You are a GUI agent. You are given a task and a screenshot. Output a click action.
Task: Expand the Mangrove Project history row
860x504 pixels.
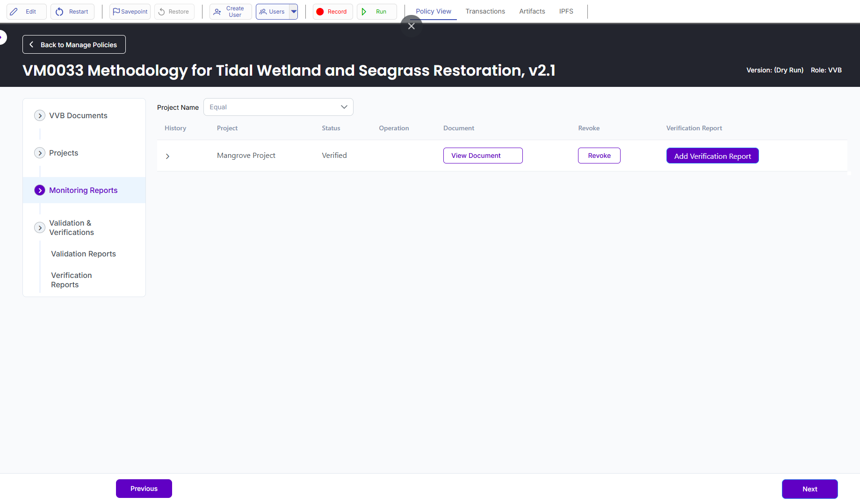167,156
